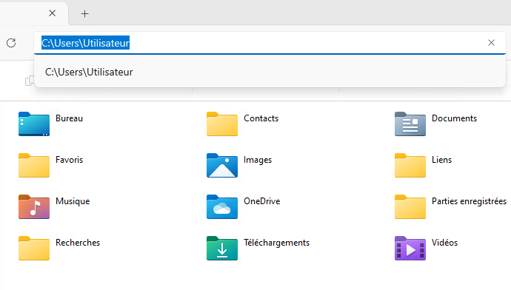Image resolution: width=511 pixels, height=290 pixels.
Task: Open the OneDrive folder icon
Action: [222, 206]
